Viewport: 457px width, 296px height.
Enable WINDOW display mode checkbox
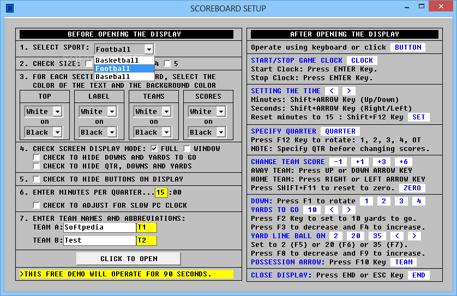tap(187, 149)
